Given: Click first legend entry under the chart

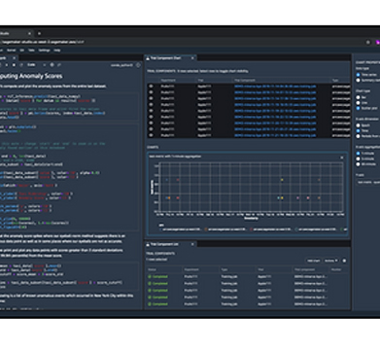Looking at the screenshot, I should (x=182, y=229).
